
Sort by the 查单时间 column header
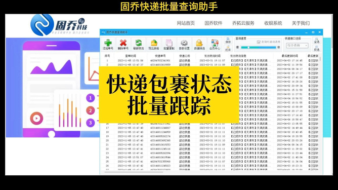[131, 56]
